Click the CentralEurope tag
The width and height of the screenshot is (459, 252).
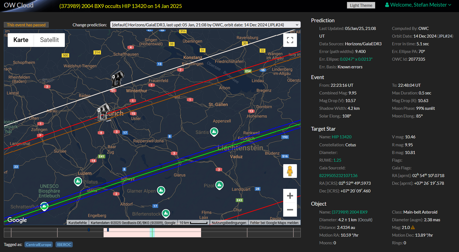pos(38,245)
